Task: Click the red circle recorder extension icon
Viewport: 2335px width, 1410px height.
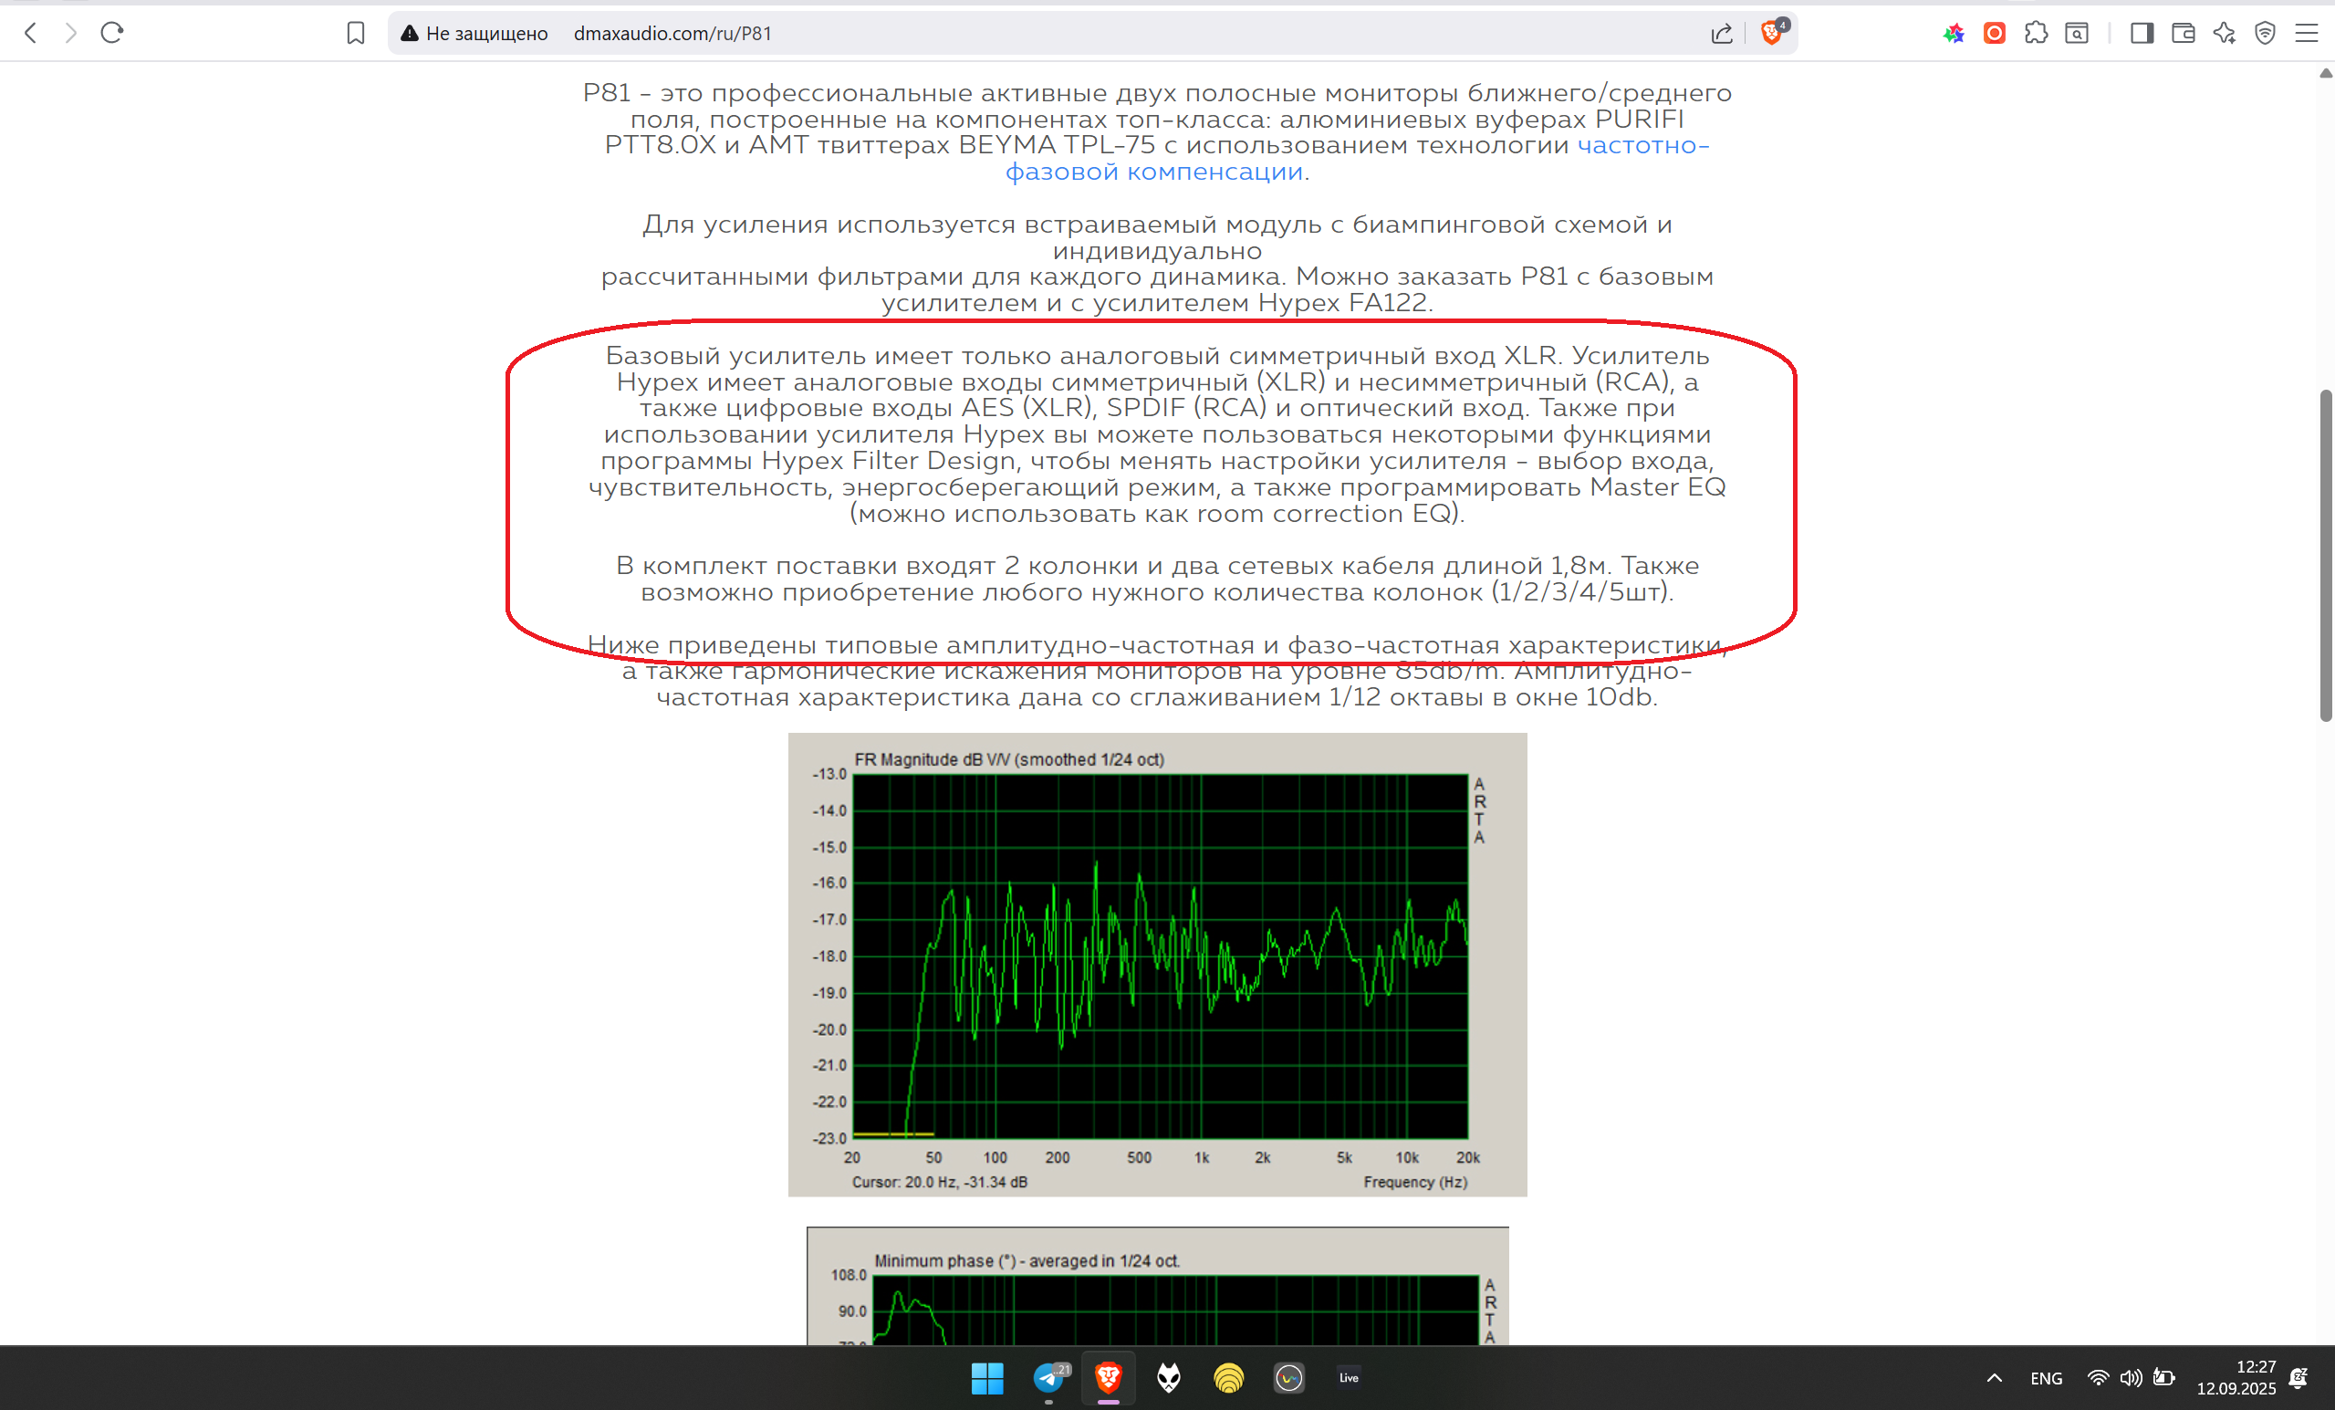Action: pos(1994,33)
